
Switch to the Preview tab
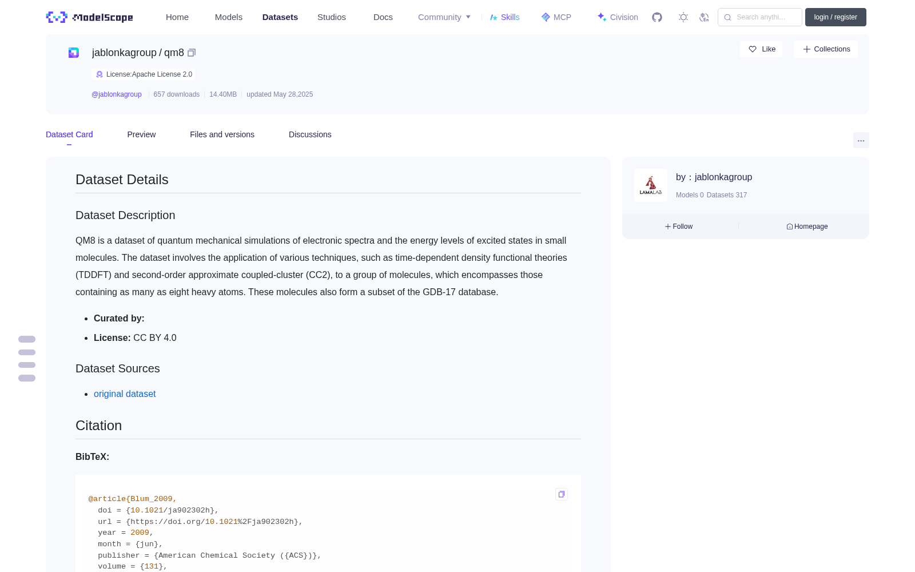click(141, 134)
